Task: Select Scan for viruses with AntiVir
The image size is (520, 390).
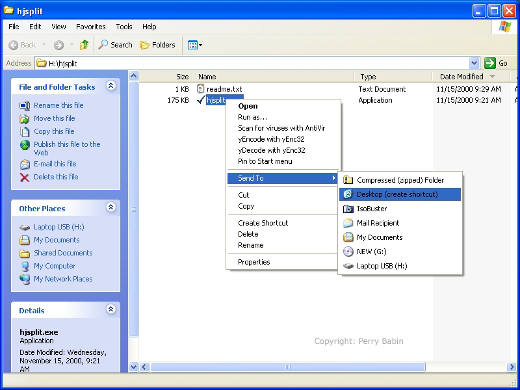Action: 283,128
